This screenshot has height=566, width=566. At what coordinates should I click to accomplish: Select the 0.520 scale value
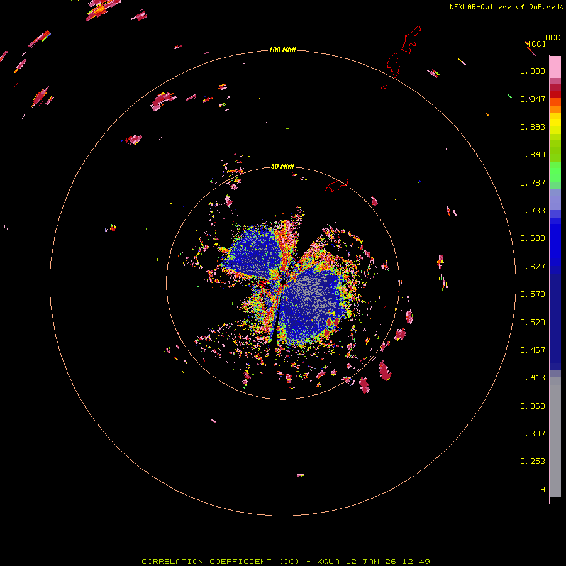coord(533,323)
